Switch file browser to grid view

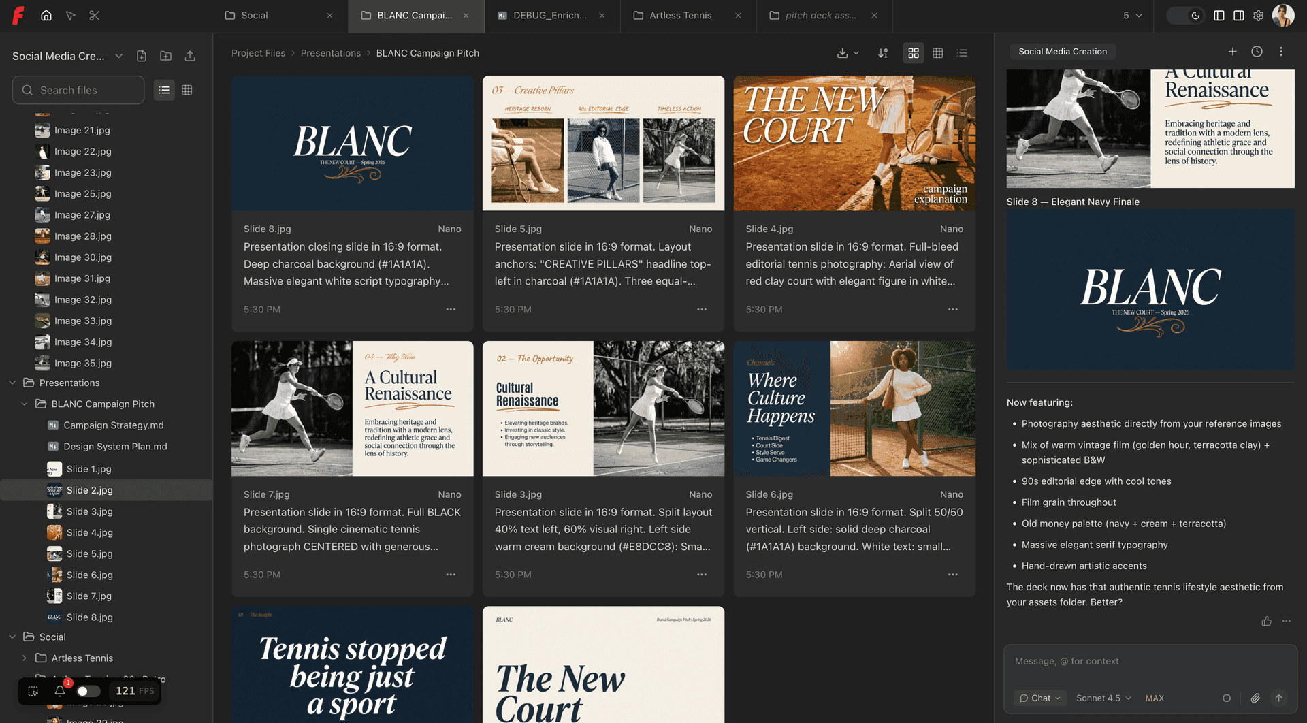pos(187,90)
